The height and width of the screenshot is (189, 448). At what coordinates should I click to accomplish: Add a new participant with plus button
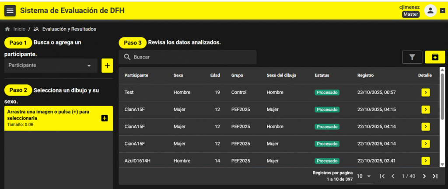click(x=107, y=65)
